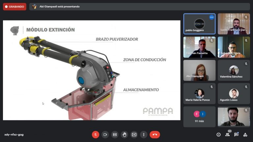Open the more options menu
This screenshot has height=142, width=253.
tap(144, 134)
